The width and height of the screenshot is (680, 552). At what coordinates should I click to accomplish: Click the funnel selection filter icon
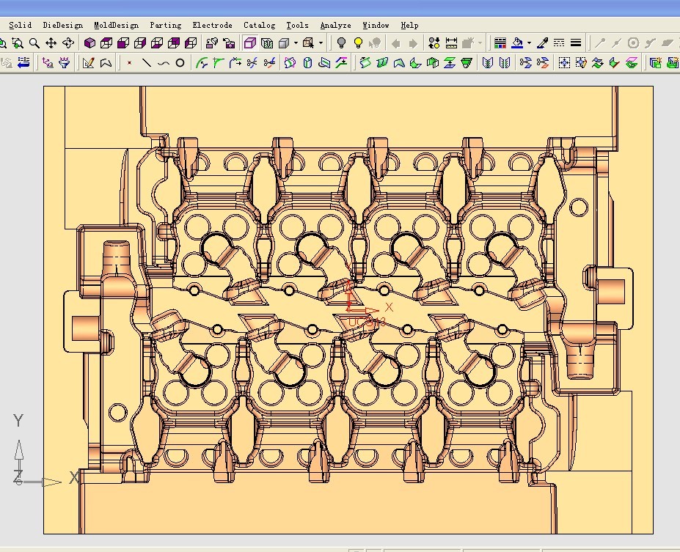click(x=65, y=63)
